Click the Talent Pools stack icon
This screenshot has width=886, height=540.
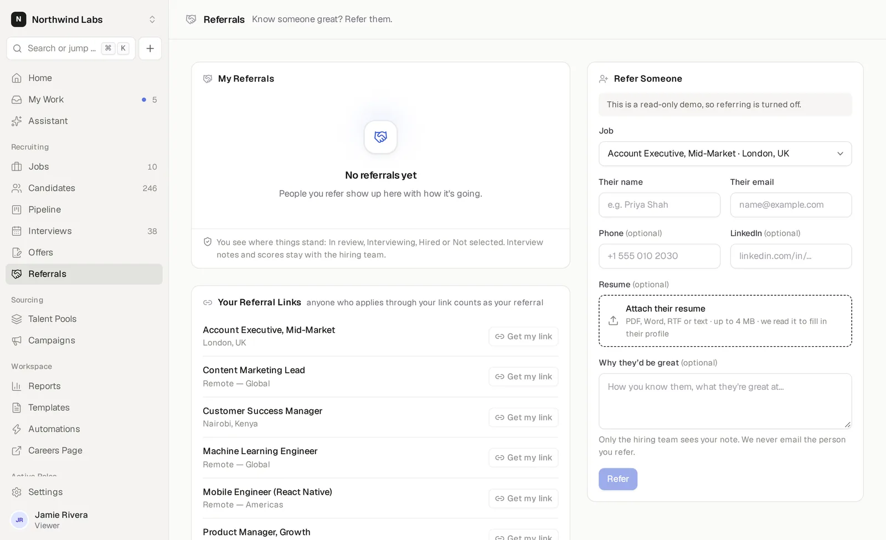[17, 319]
